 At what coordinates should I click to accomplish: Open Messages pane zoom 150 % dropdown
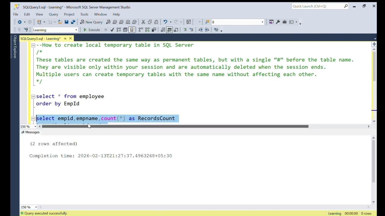pos(36,207)
